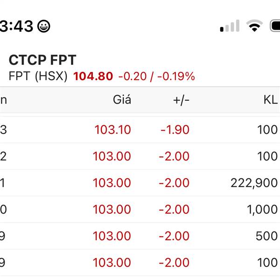This screenshot has height=280, width=280.
Task: Open the CTCP FPT company title
Action: coord(42,60)
